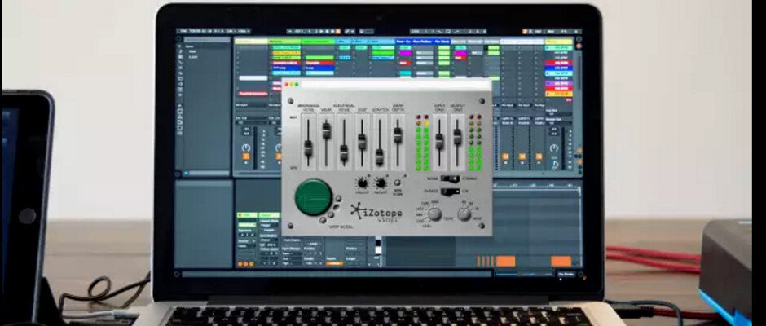Close the iZotope Vinyl plugin window
The image size is (766, 326).
click(288, 85)
